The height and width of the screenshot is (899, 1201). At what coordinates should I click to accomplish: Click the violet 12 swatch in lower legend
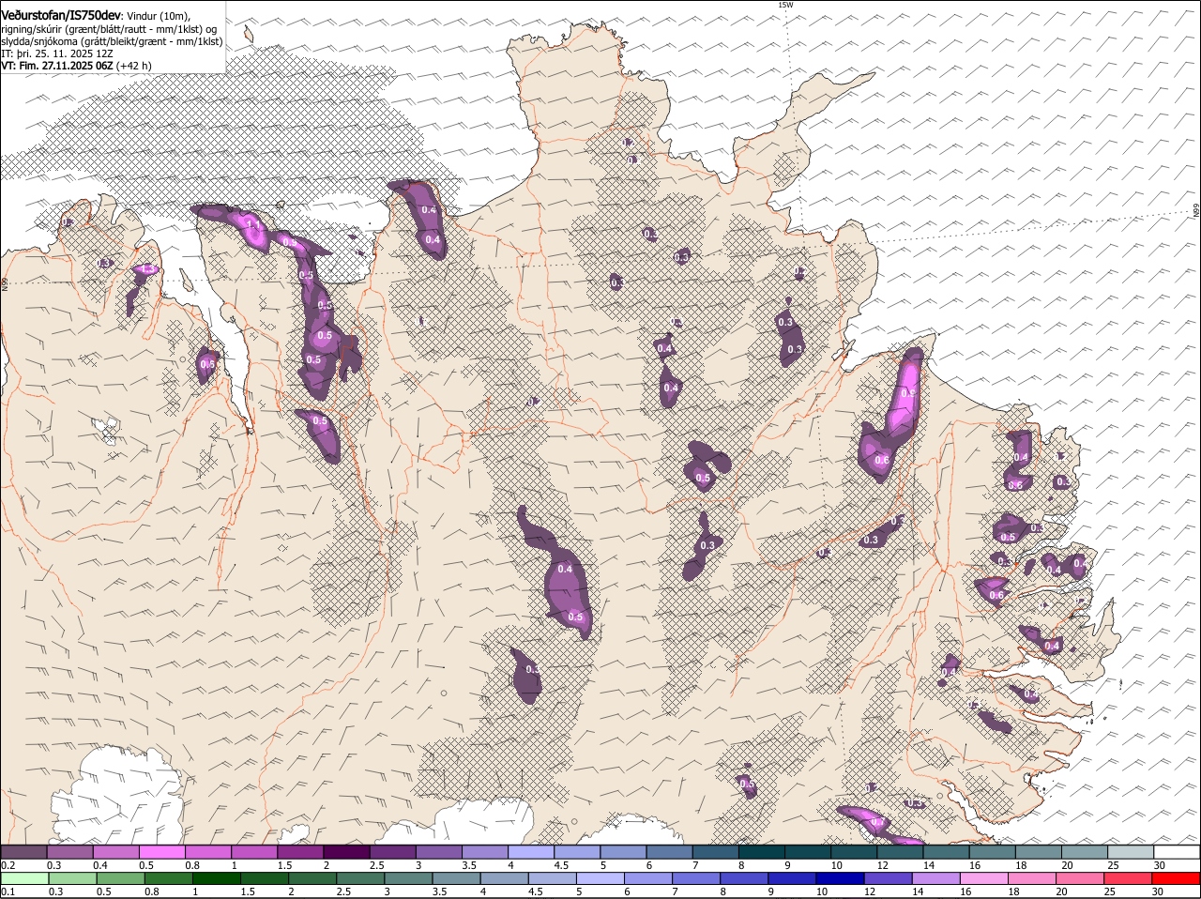(888, 878)
